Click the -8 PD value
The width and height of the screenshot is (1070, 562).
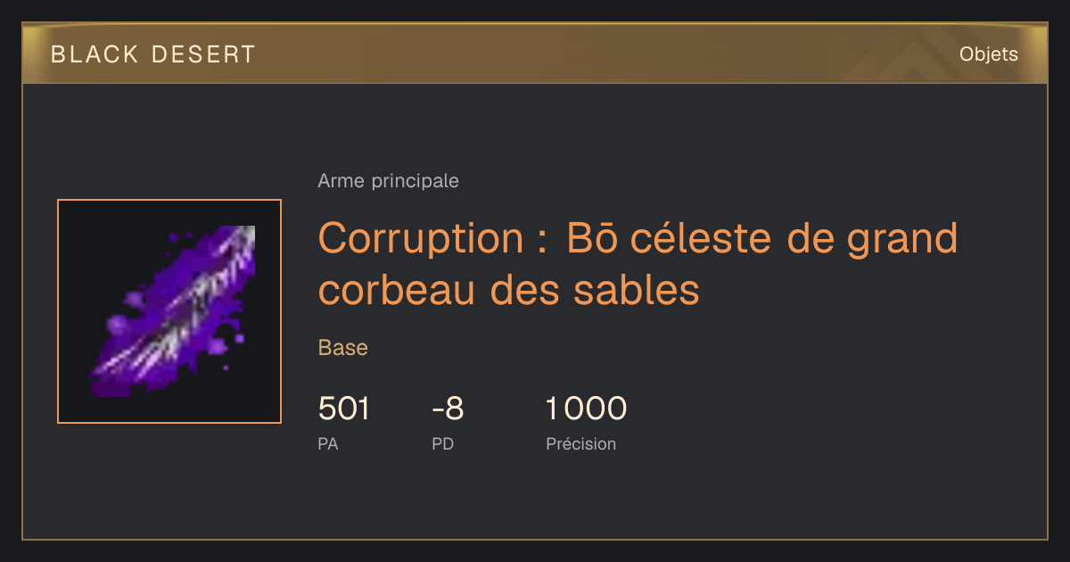click(448, 409)
